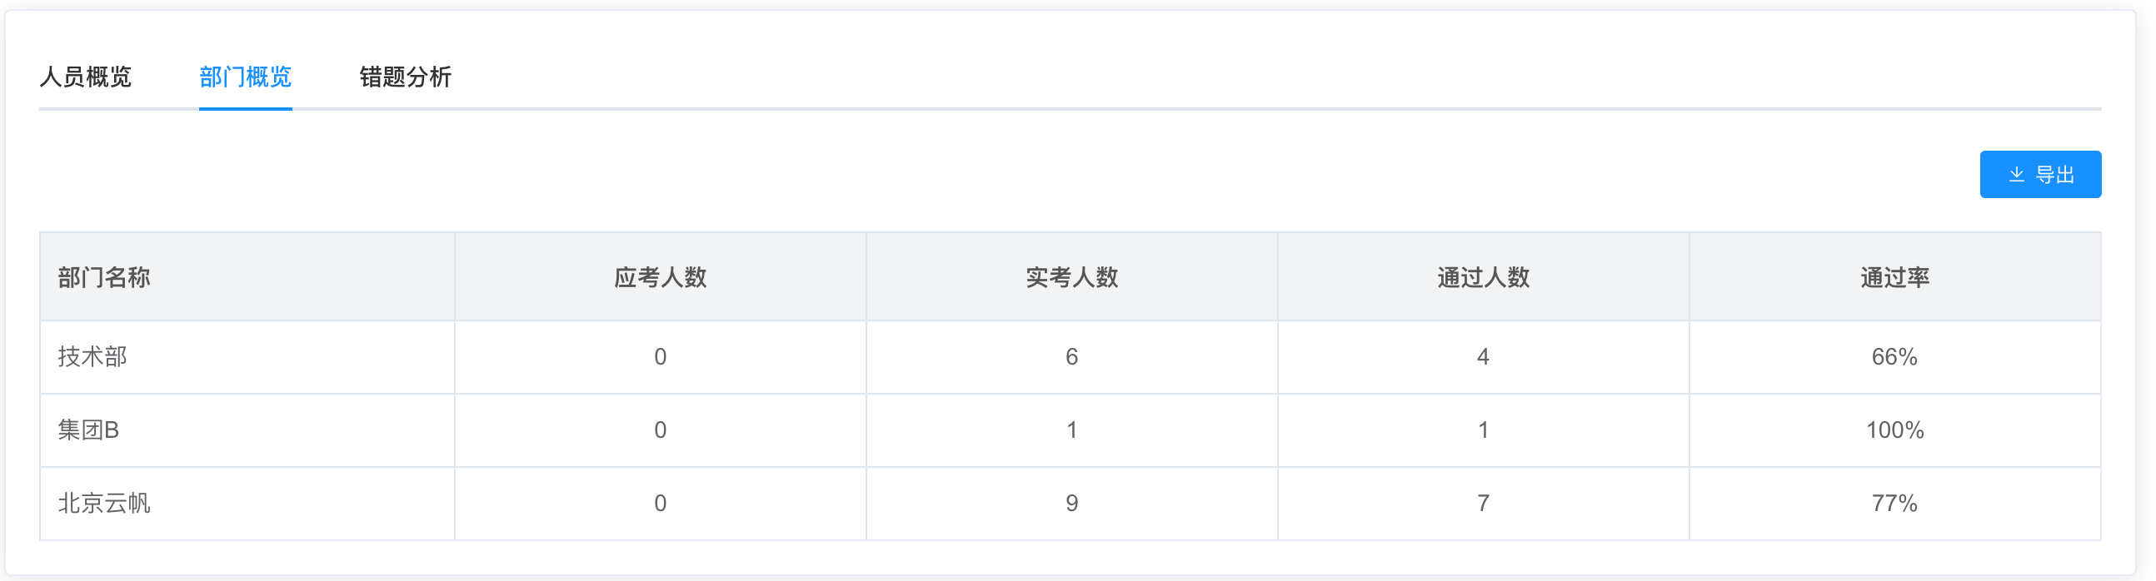Click the 导出 button
Screen dimensions: 2156x581
[2039, 174]
